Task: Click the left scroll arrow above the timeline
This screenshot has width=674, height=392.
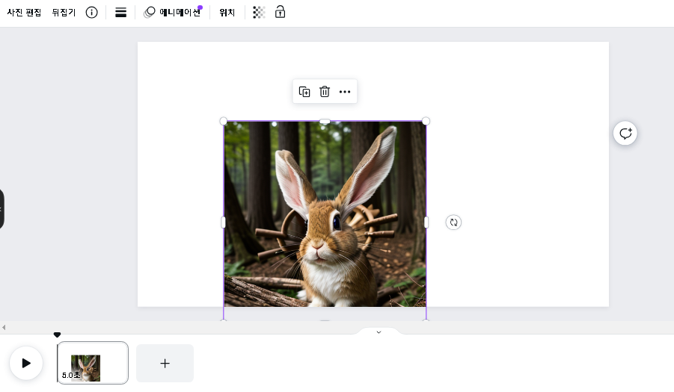Action: [x=4, y=328]
